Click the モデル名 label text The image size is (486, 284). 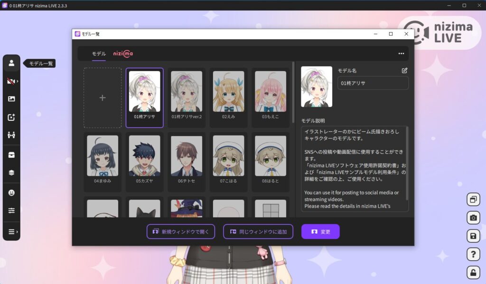point(347,71)
